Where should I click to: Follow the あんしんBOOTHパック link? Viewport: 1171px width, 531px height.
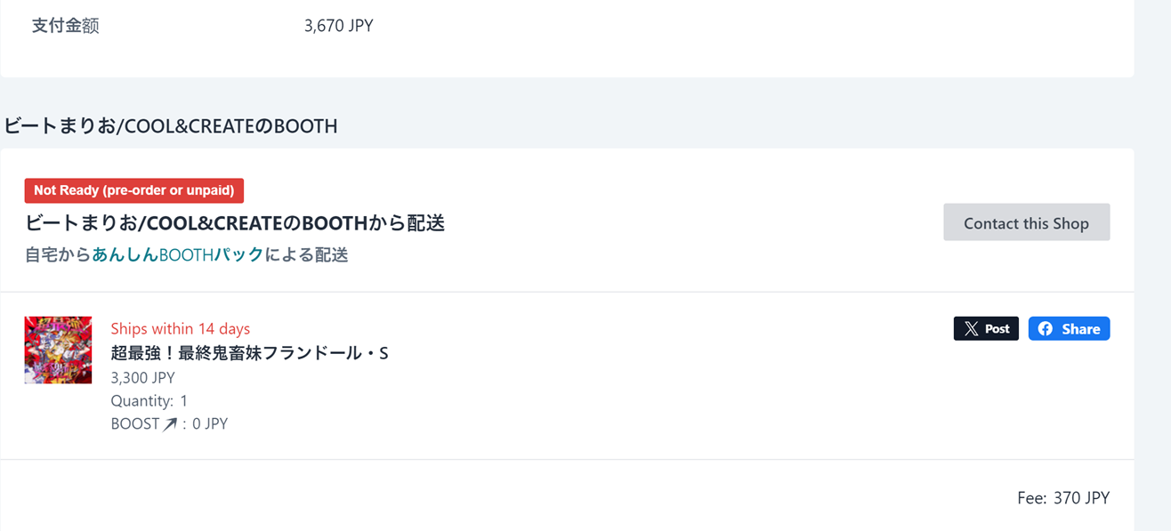[178, 255]
